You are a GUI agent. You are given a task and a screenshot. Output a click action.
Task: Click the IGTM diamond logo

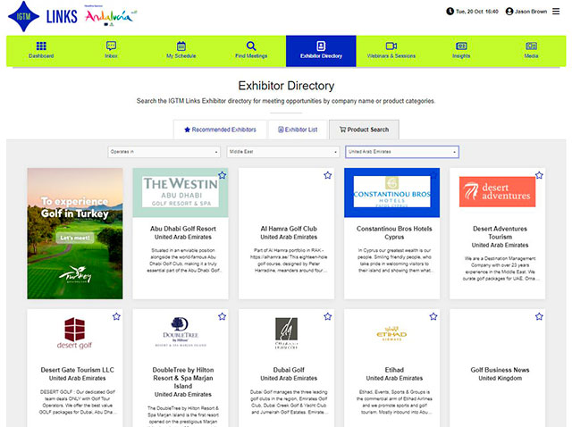click(24, 16)
